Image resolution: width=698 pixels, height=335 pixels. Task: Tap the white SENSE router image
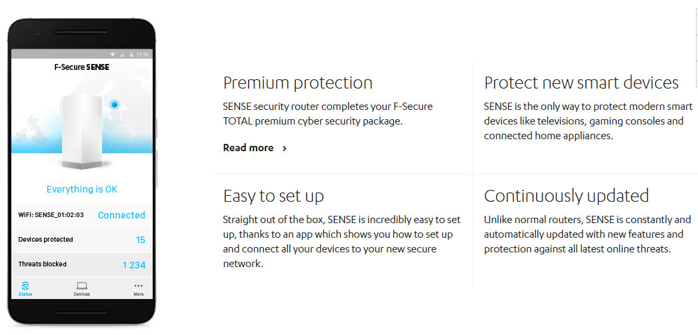(83, 131)
